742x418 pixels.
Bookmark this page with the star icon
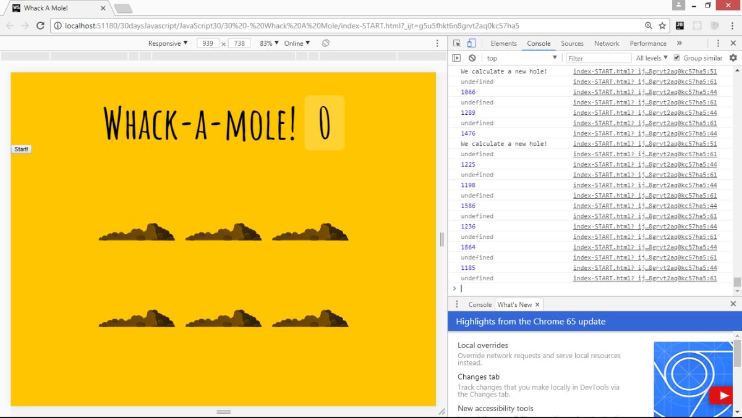point(662,26)
